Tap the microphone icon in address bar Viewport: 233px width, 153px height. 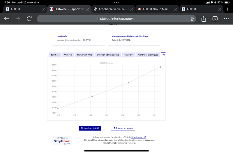[x=192, y=19]
